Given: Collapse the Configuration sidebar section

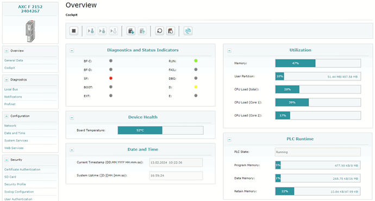Looking at the screenshot, I should pyautogui.click(x=7, y=116).
